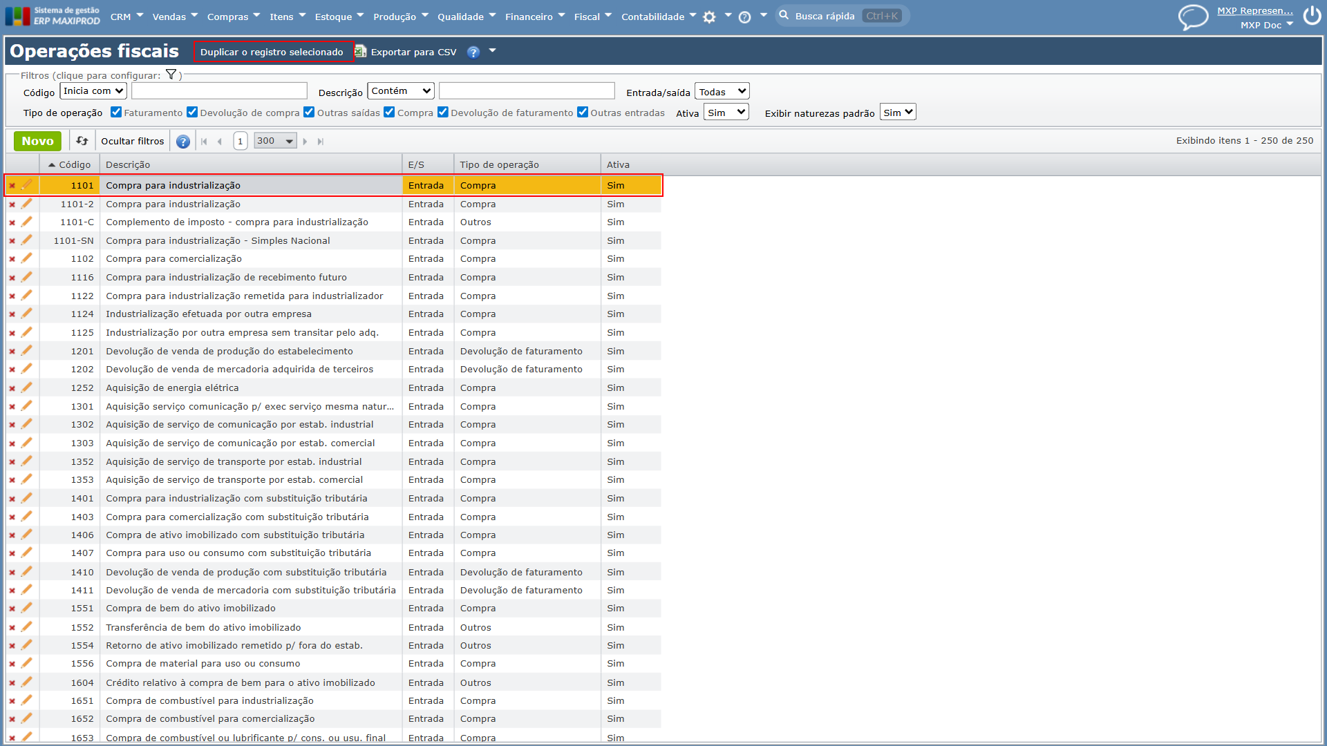Go to next page arrow

click(x=305, y=142)
